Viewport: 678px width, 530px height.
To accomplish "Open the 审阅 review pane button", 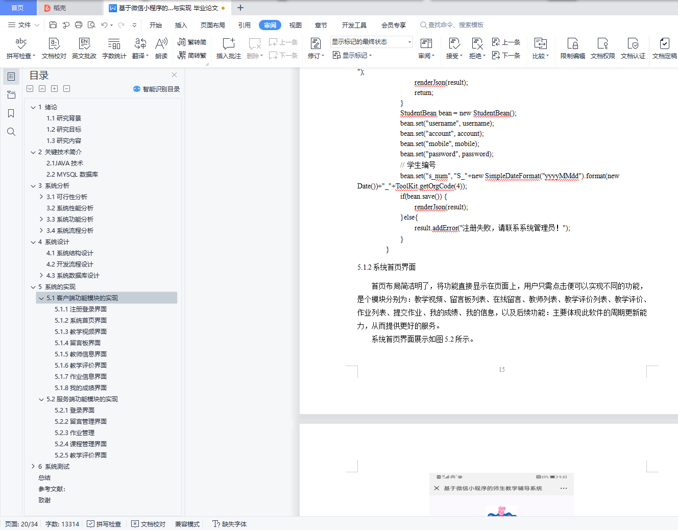I will [x=426, y=49].
